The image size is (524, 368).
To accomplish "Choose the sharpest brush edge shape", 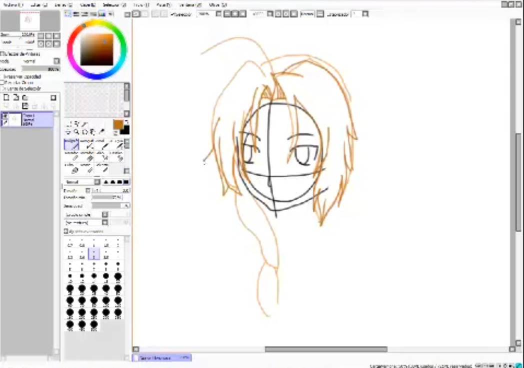I will 106,182.
